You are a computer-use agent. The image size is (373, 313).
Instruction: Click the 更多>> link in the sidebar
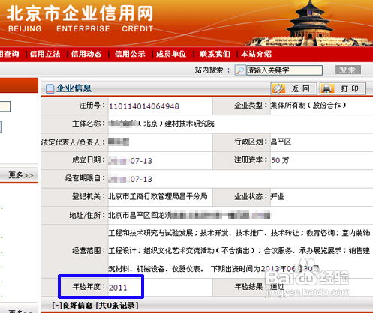pyautogui.click(x=21, y=175)
